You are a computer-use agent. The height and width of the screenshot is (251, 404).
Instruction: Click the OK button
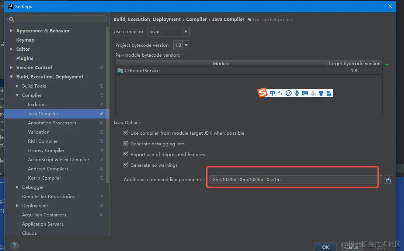pos(325,247)
